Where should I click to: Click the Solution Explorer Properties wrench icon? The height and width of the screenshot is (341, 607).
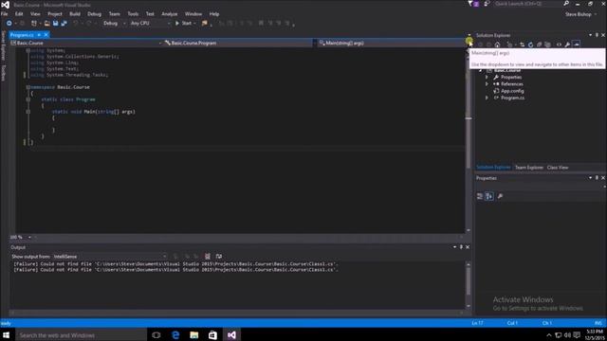[567, 45]
